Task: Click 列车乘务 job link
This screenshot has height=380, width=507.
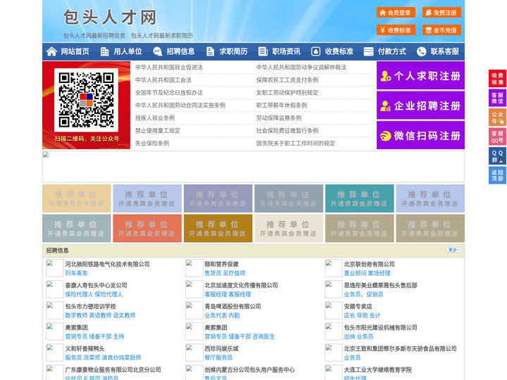Action: 76,273
